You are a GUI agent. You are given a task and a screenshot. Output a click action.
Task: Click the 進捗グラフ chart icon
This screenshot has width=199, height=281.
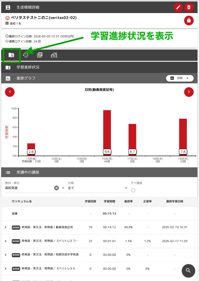point(8,78)
